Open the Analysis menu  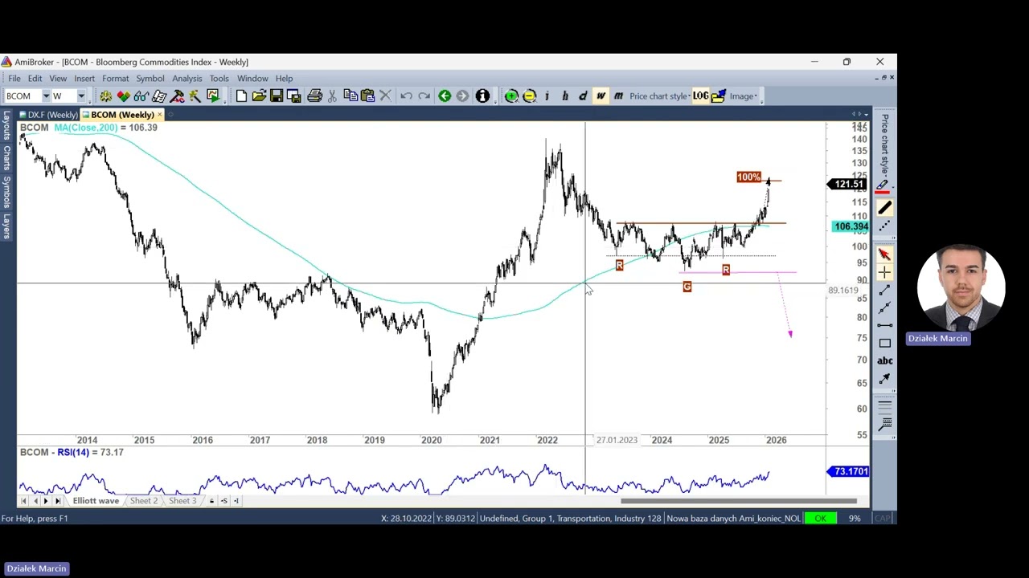(x=187, y=79)
